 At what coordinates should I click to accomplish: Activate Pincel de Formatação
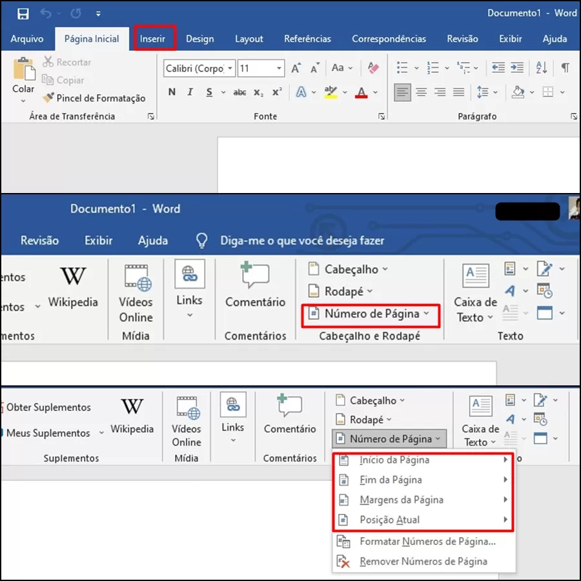(x=94, y=98)
